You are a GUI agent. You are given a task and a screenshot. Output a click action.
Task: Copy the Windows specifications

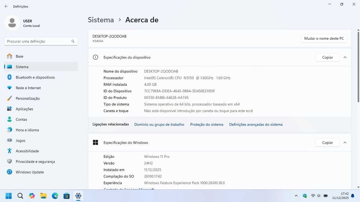click(327, 143)
